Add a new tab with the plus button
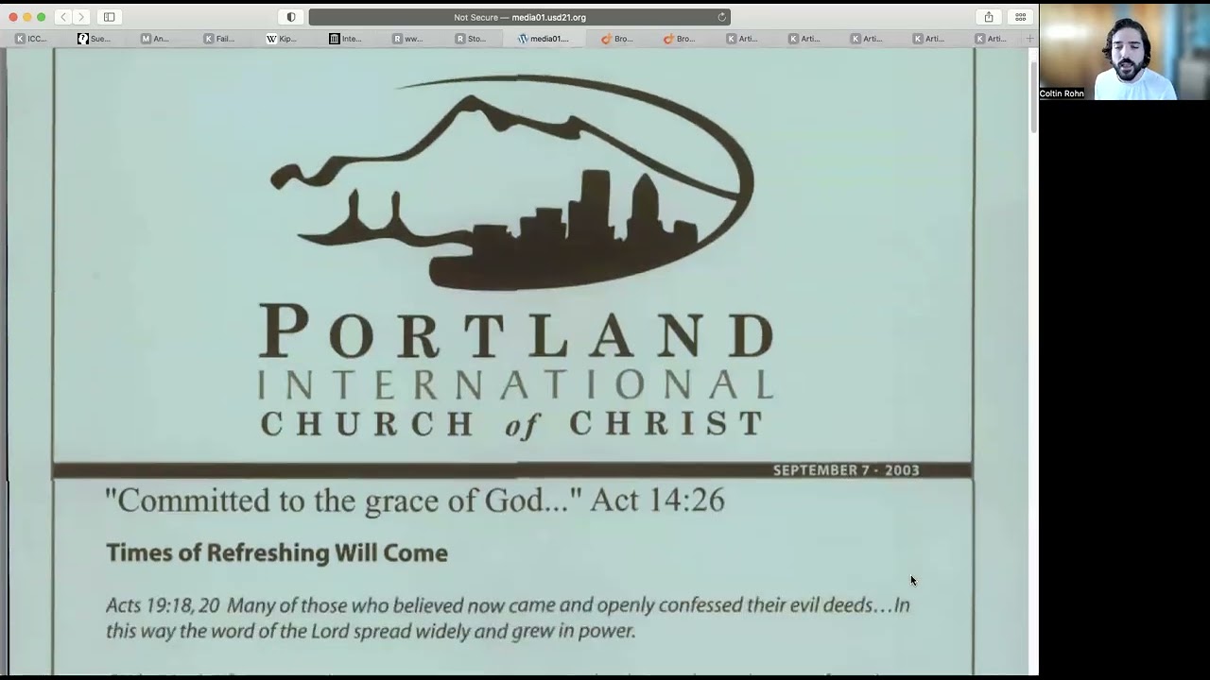 (x=1029, y=39)
